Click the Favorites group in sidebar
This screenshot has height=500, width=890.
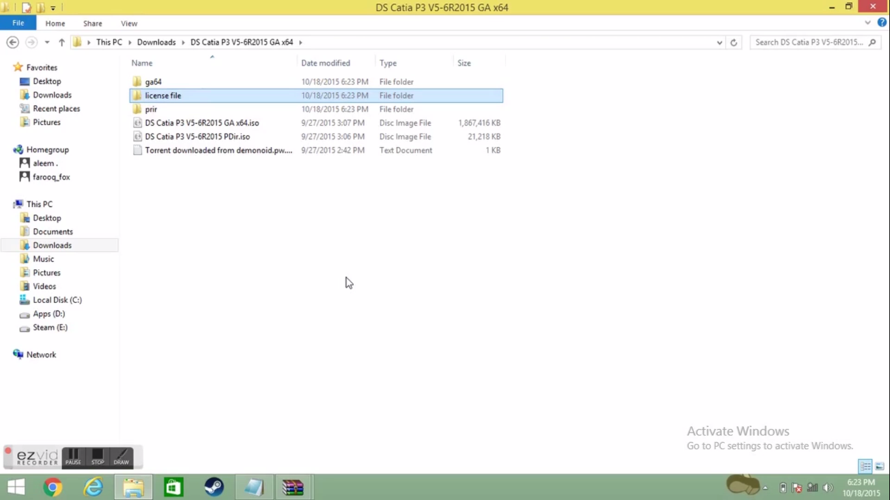tap(42, 68)
